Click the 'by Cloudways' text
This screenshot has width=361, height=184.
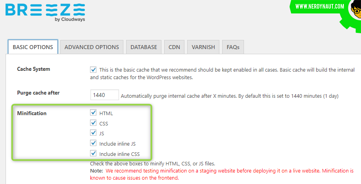pos(70,19)
